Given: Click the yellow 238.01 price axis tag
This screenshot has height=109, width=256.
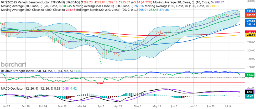Looking at the screenshot, I should (x=250, y=35).
